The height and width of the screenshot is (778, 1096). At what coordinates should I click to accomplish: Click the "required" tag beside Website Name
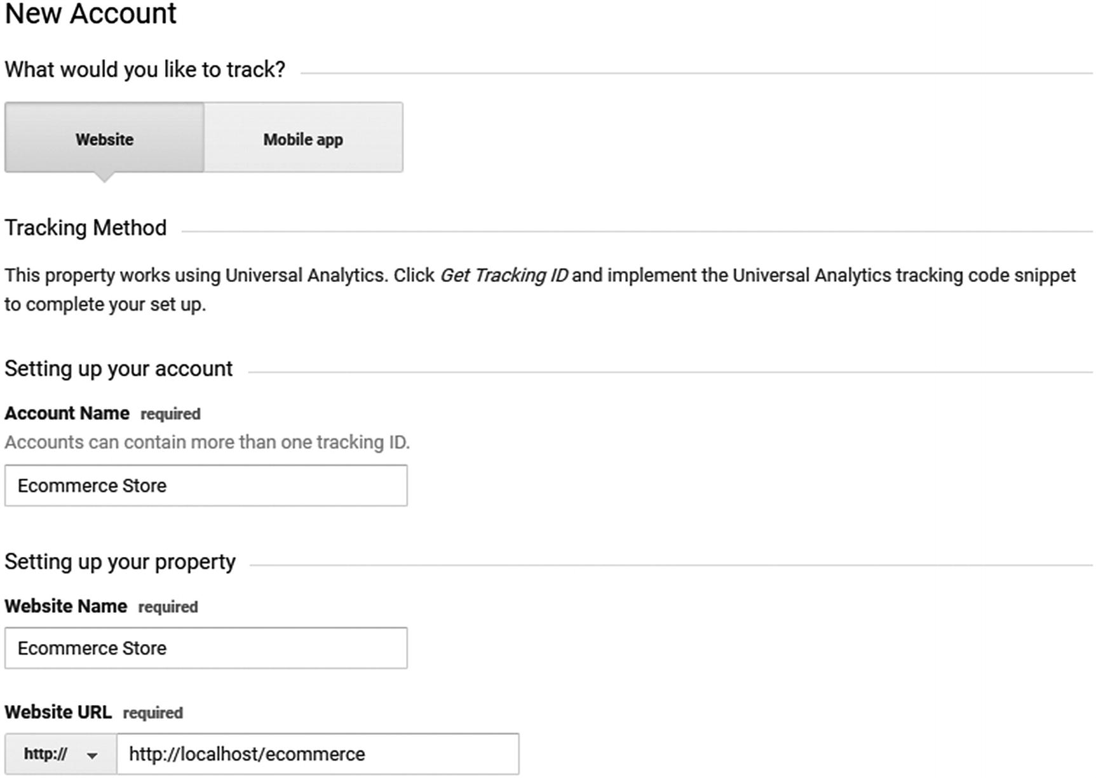tap(168, 607)
